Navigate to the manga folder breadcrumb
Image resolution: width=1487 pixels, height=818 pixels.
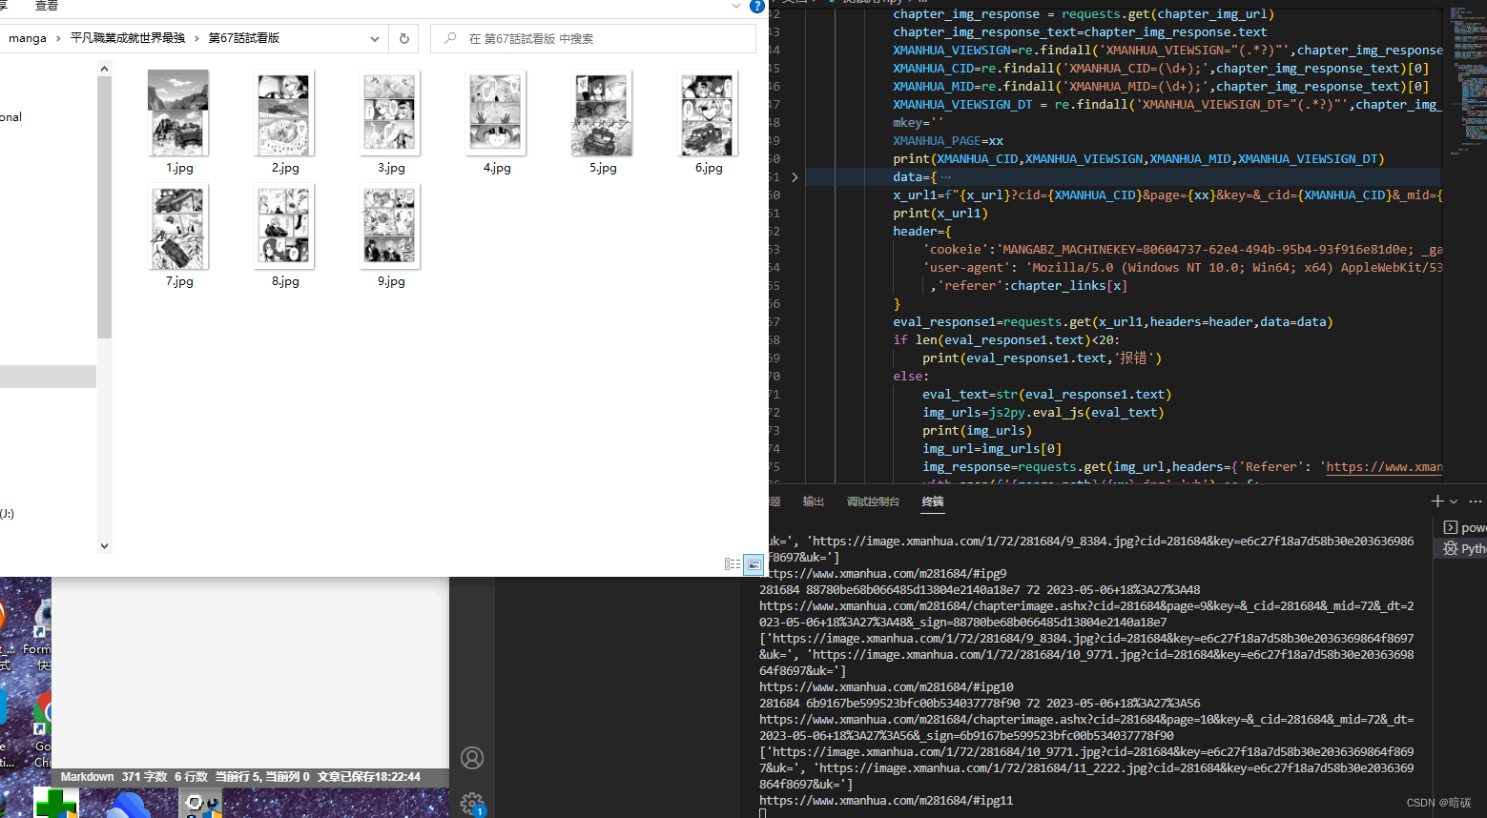click(x=28, y=38)
